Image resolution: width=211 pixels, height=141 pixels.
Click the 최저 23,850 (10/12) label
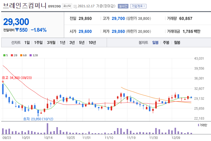pyautogui.click(x=38, y=119)
